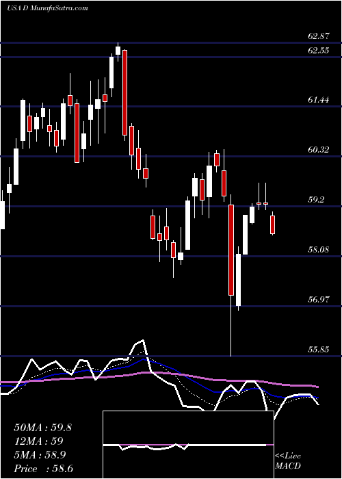Click the 59.2 price level label
This screenshot has height=479, width=342.
tap(317, 200)
